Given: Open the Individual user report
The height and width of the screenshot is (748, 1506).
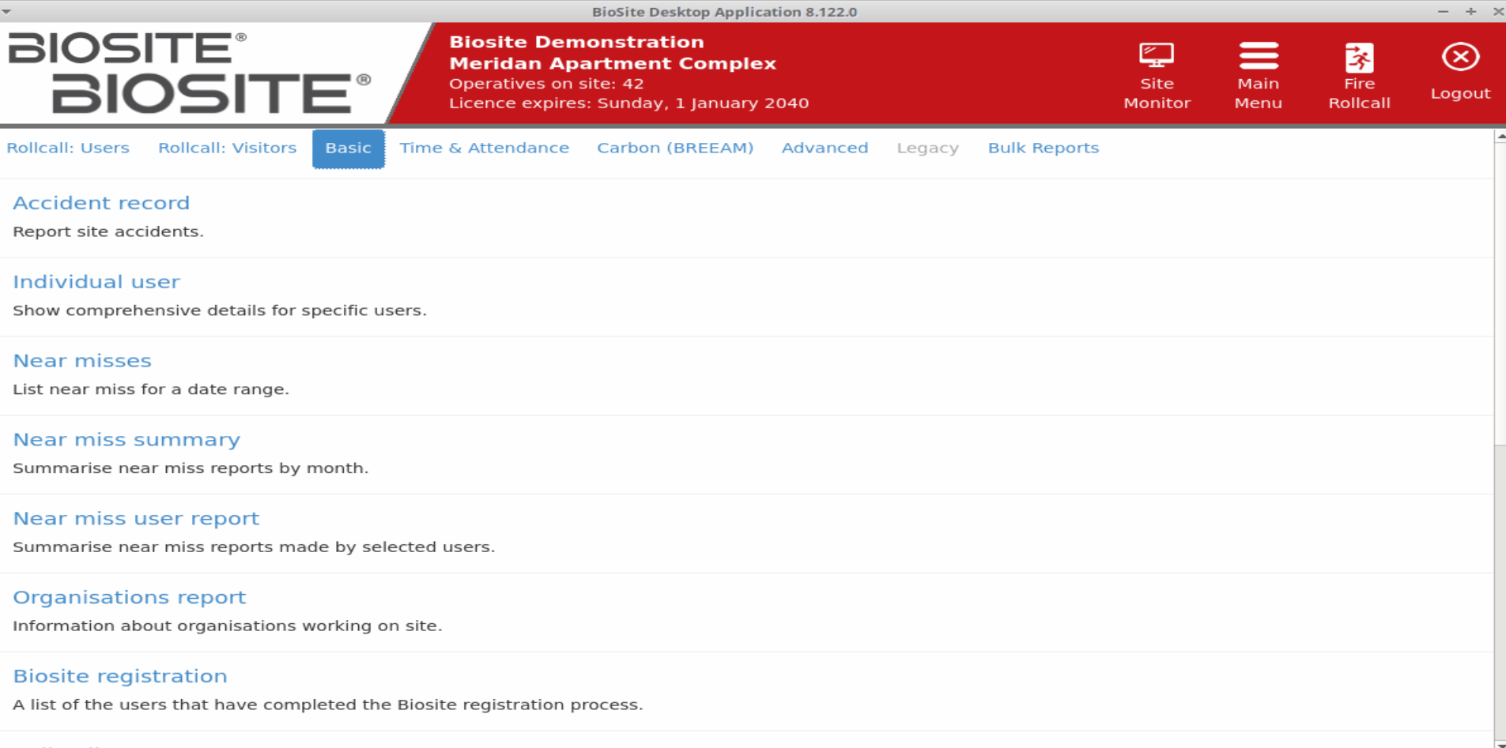Looking at the screenshot, I should (96, 282).
